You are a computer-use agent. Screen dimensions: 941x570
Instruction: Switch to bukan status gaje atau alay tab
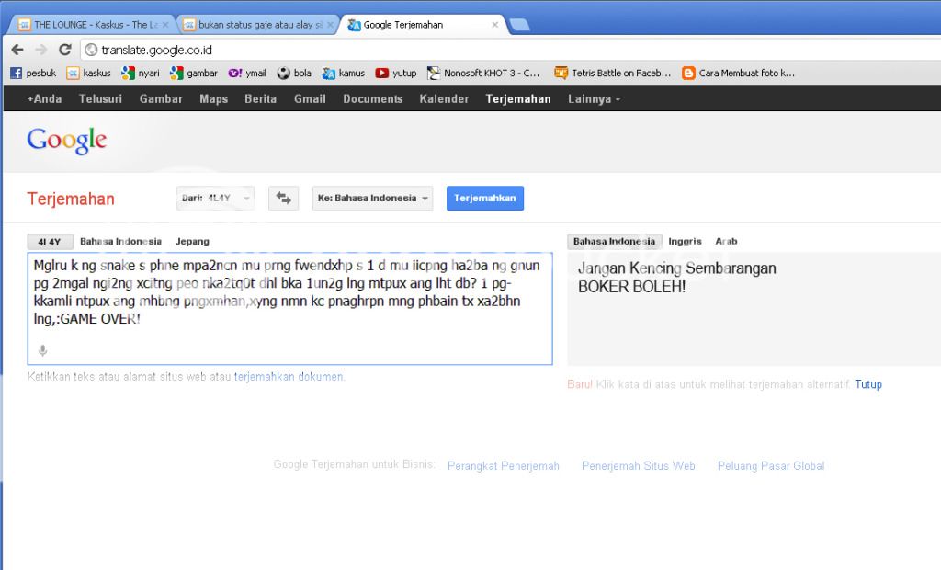point(258,25)
